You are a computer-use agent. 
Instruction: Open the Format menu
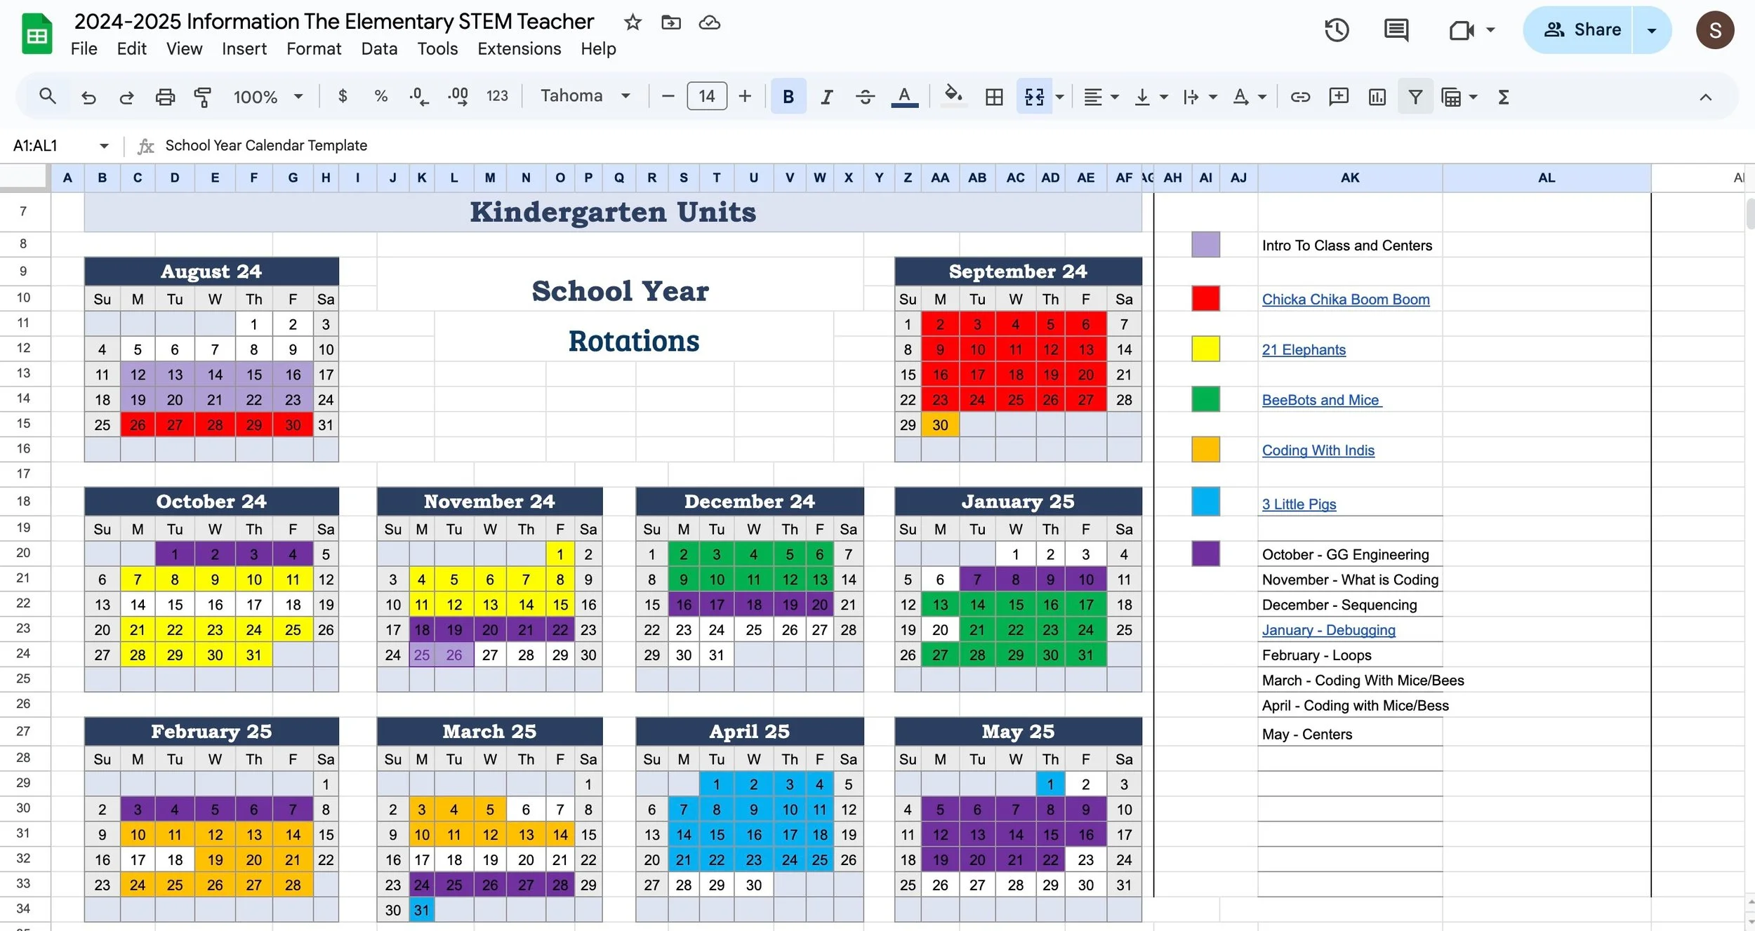coord(314,48)
